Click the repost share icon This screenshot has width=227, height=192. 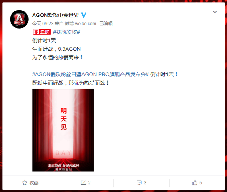click(x=83, y=183)
